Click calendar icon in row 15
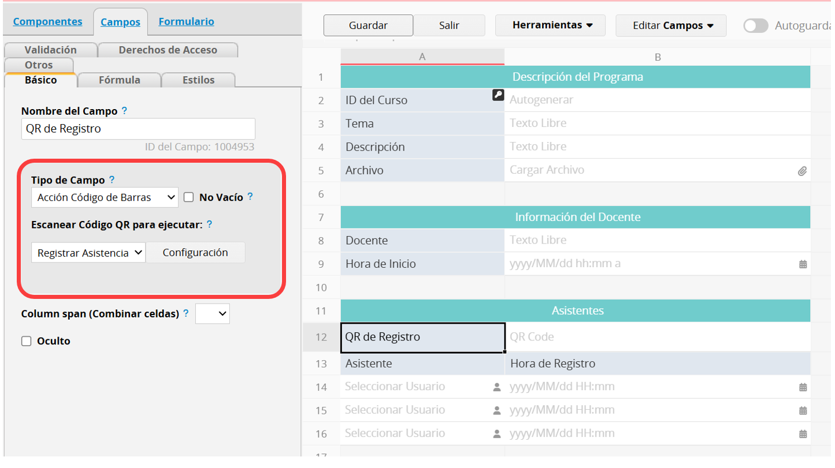The width and height of the screenshot is (835, 468). 803,411
